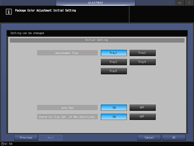The image size is (194, 146).
Task: Select Tray1 as adjustment tray
Action: [114, 53]
